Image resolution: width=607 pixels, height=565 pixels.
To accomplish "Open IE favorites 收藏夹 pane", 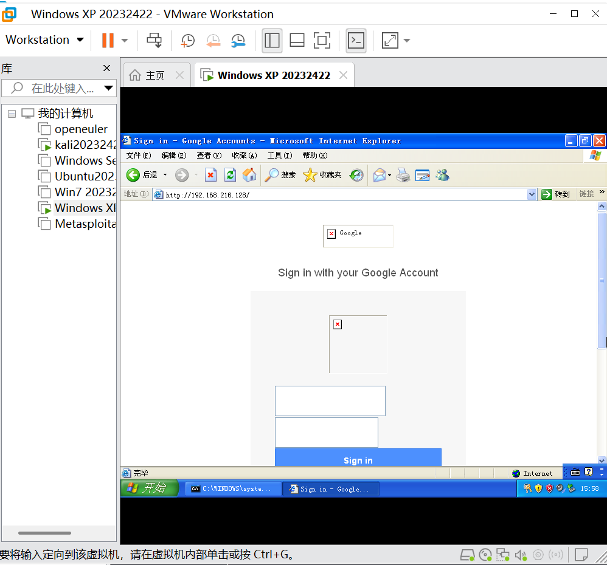I will (322, 175).
